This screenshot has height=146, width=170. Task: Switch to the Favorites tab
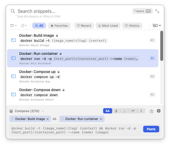59,26
